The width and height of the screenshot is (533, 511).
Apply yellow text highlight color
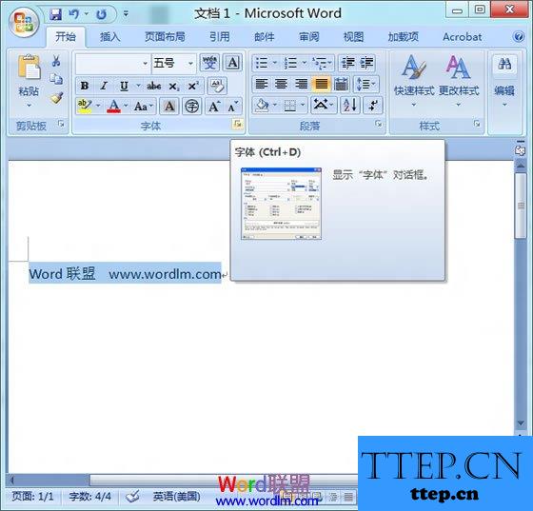point(84,107)
